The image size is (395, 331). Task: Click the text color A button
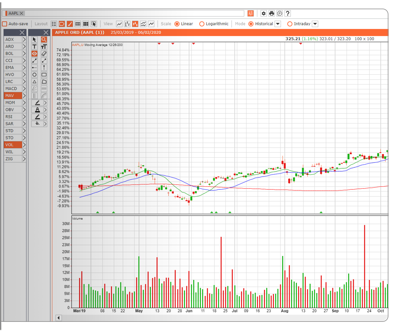37,110
